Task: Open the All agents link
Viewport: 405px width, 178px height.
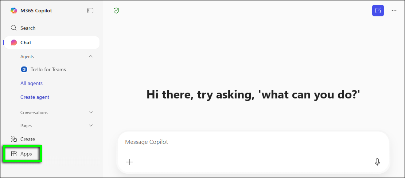Action: click(31, 83)
